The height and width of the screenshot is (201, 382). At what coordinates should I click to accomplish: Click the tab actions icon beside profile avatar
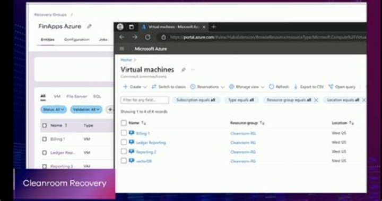tap(132, 27)
